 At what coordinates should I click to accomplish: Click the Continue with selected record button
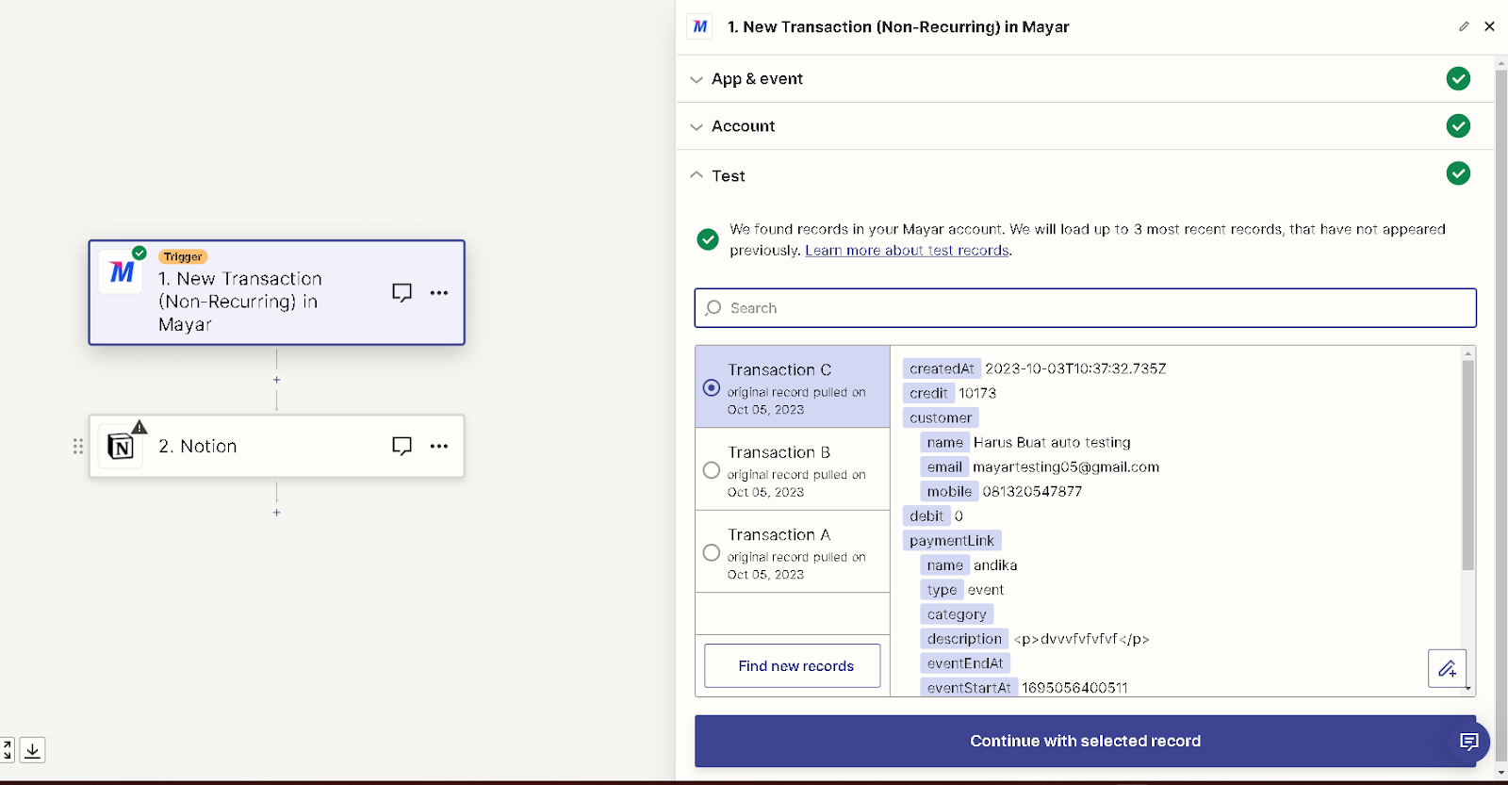pyautogui.click(x=1085, y=741)
